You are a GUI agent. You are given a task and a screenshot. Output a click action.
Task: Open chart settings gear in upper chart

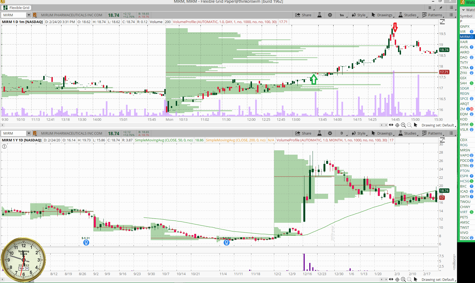coord(330,15)
